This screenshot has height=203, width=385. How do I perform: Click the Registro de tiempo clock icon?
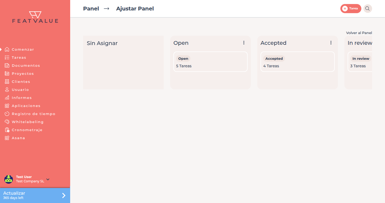pyautogui.click(x=7, y=114)
